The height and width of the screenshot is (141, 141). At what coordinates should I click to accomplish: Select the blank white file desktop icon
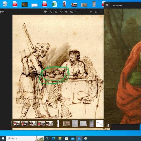pos(34,5)
